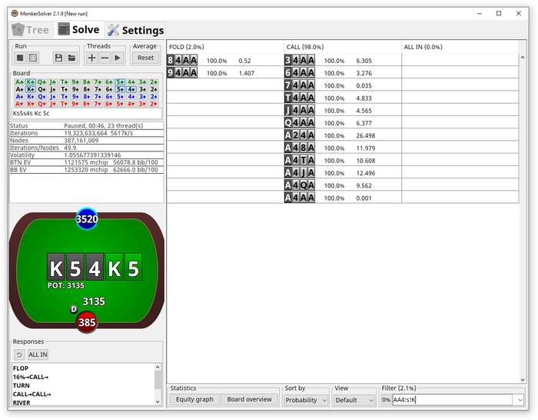Toggle the Ten of diamonds board card
Viewport: 538px width, 420px height.
(x=64, y=96)
